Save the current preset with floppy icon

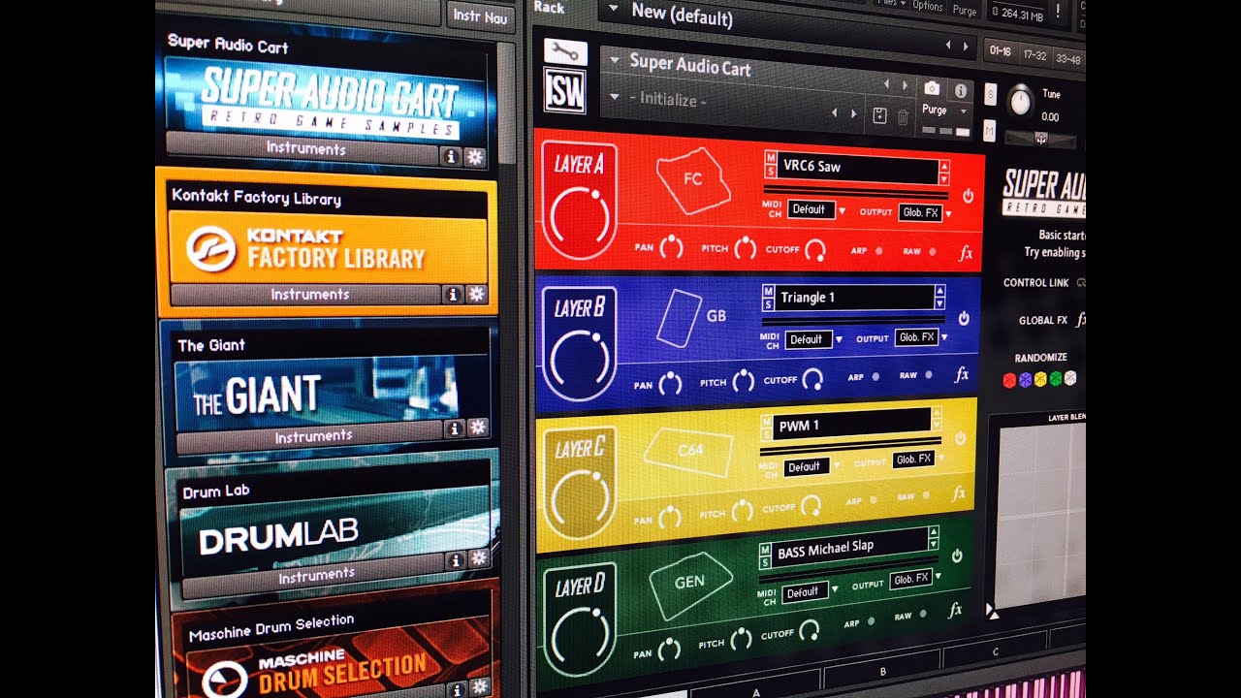[x=880, y=116]
